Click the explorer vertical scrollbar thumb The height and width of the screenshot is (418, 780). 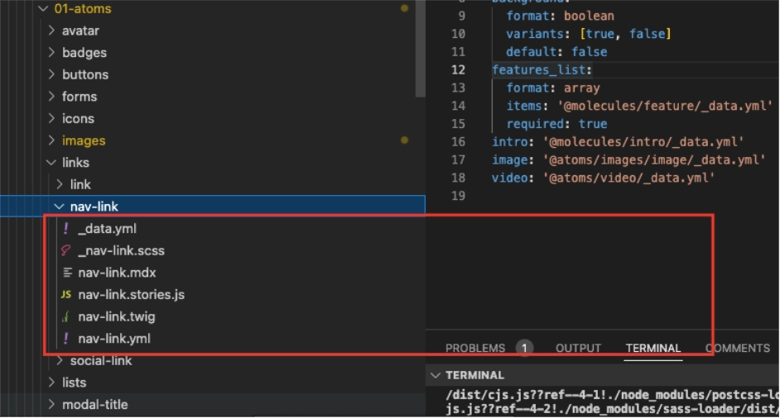point(421,48)
